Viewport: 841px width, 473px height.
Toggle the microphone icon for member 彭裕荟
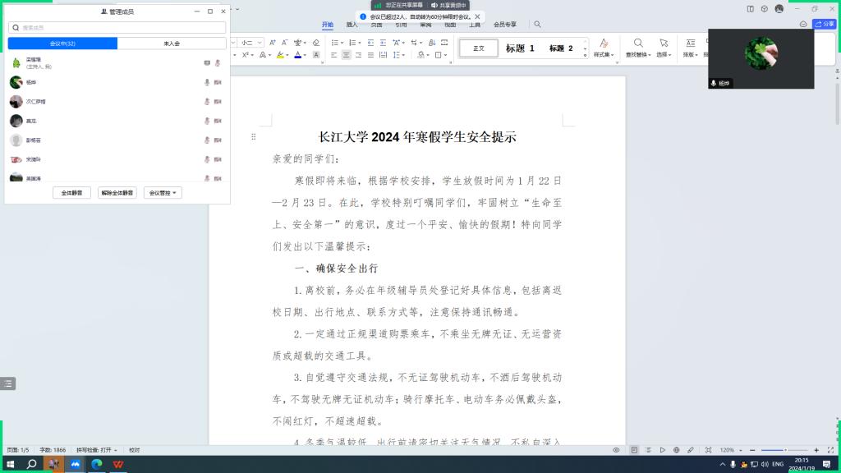[207, 140]
